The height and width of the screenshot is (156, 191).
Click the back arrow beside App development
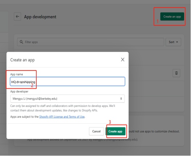[x=17, y=16]
